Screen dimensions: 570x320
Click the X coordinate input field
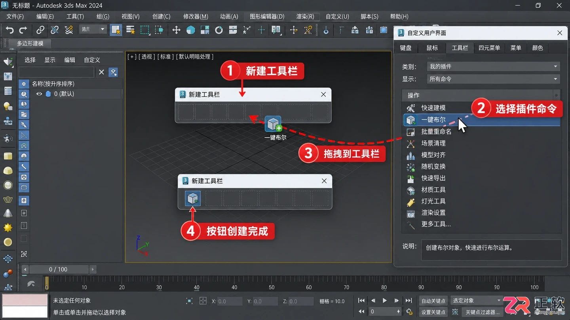[230, 301]
